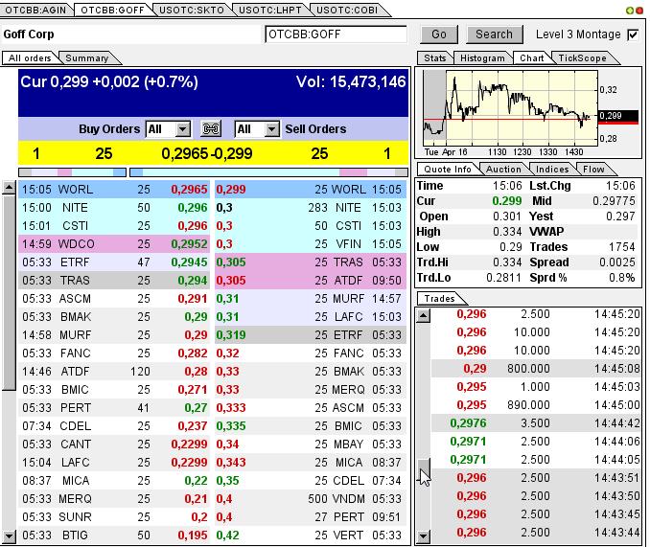Click the 0,299 current price chart label
This screenshot has width=650, height=547.
coord(617,116)
